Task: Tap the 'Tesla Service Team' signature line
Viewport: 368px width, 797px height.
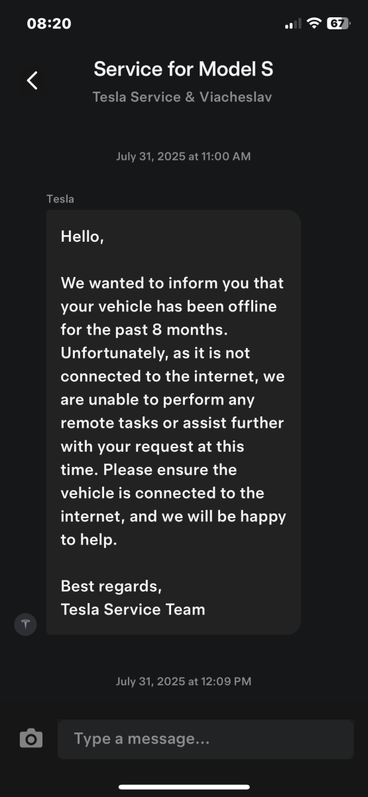Action: (x=133, y=609)
